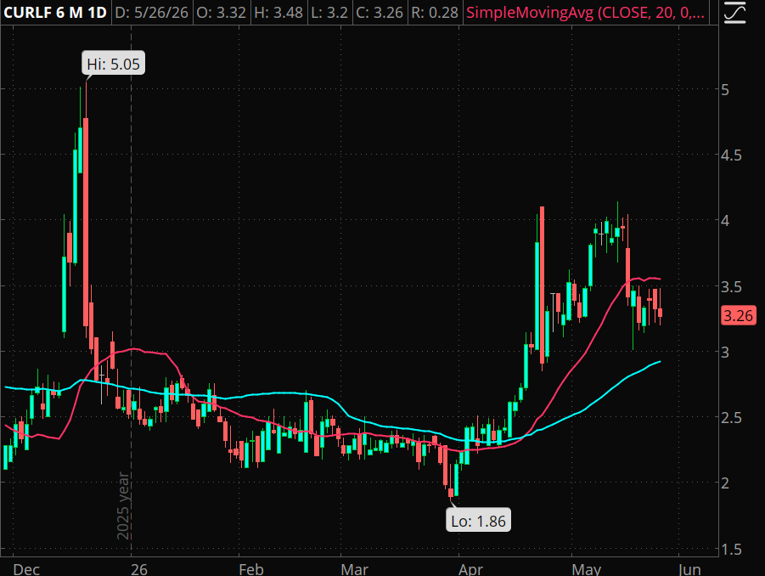Click the Apr label on time axis
The height and width of the screenshot is (576, 765).
[471, 569]
